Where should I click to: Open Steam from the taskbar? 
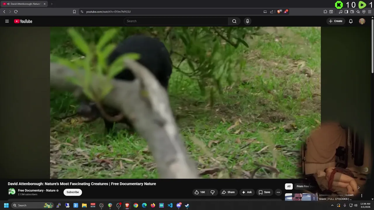coord(187,205)
